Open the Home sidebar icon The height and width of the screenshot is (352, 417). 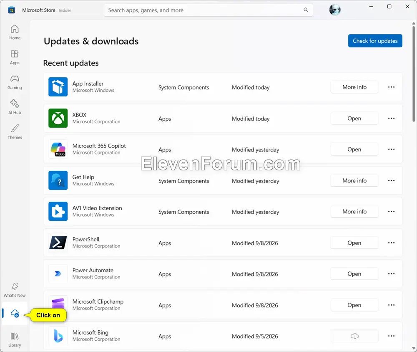coord(15,32)
